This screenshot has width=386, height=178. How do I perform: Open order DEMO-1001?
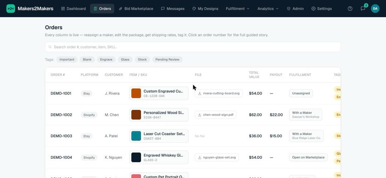pyautogui.click(x=61, y=94)
